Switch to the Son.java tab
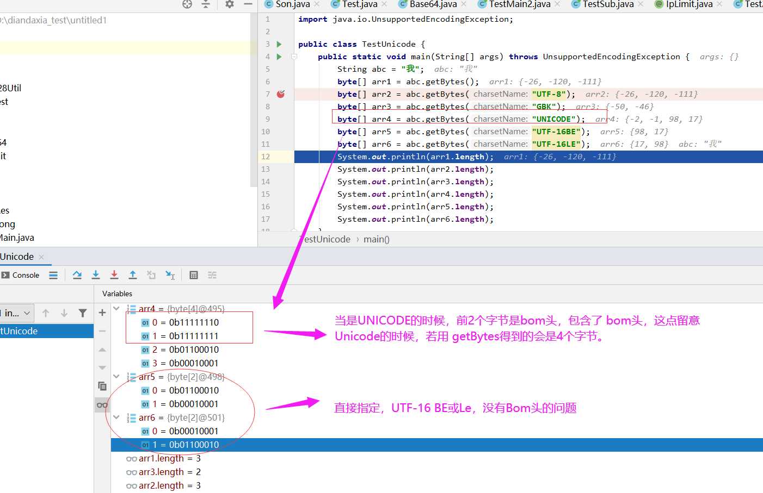 (287, 4)
